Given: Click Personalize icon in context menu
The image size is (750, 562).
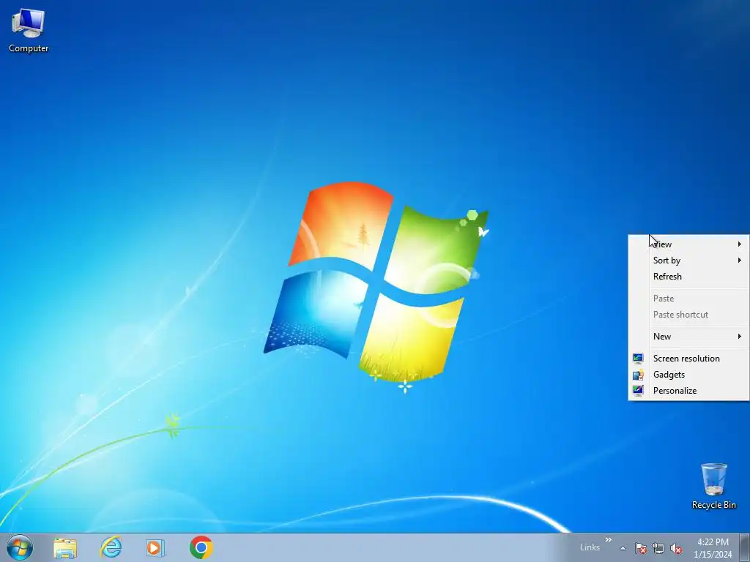Looking at the screenshot, I should click(x=638, y=391).
